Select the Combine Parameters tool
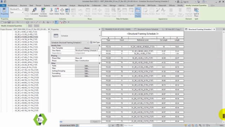 43,12
